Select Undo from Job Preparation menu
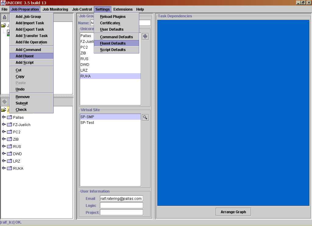 coord(32,89)
